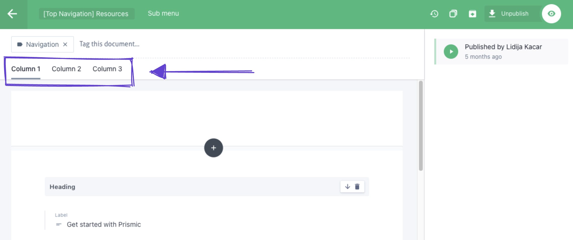The width and height of the screenshot is (573, 240).
Task: Switch to the Column 1 tab
Action: point(26,69)
